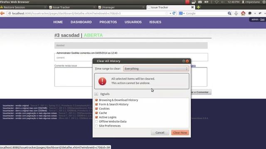
Task: Open the downloads arrow icon
Action: pos(236,13)
